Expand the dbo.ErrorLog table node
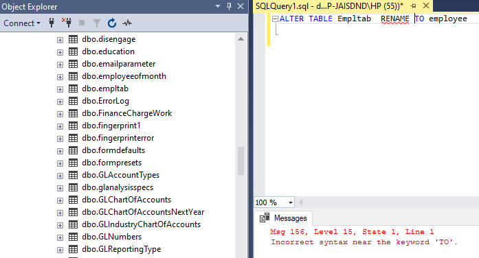The image size is (479, 258). [x=60, y=102]
